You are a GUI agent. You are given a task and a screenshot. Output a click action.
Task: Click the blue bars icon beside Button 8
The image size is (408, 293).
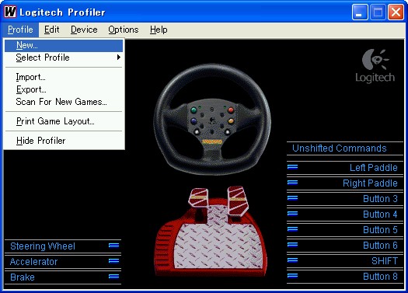(292, 276)
